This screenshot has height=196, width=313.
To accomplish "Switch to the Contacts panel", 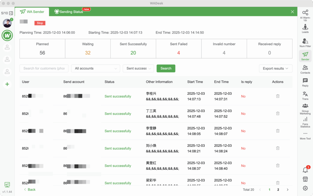I will [x=305, y=69].
